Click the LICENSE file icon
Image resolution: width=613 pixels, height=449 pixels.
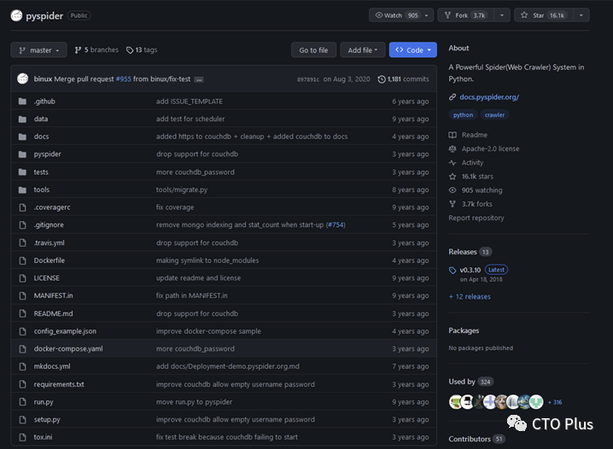[x=23, y=278]
